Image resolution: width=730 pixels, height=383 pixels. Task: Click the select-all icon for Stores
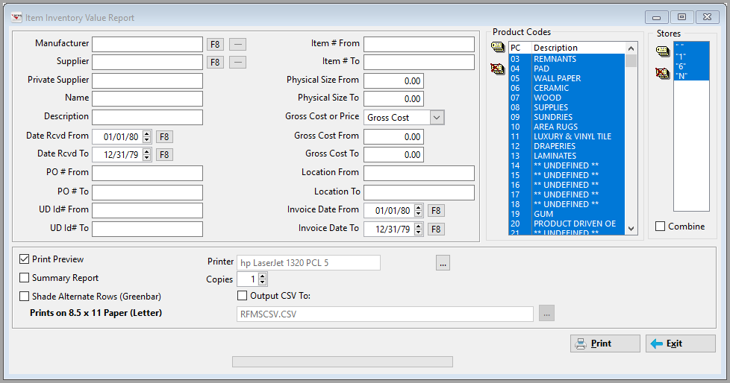[x=663, y=51]
